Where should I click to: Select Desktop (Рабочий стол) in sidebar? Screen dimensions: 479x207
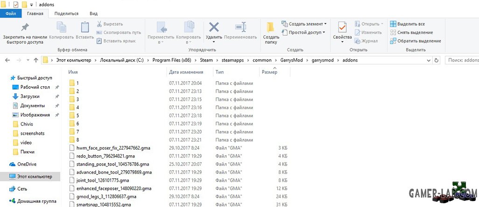tap(31, 87)
